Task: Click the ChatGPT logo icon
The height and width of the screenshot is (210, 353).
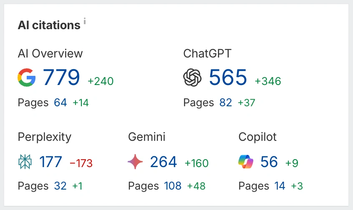Action: click(192, 78)
